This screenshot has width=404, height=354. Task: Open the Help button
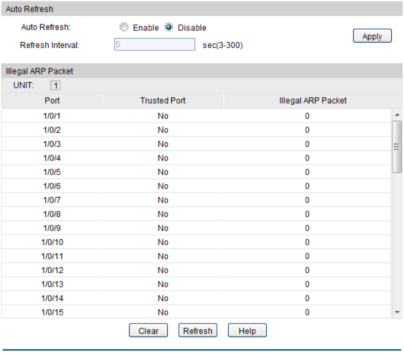247,331
